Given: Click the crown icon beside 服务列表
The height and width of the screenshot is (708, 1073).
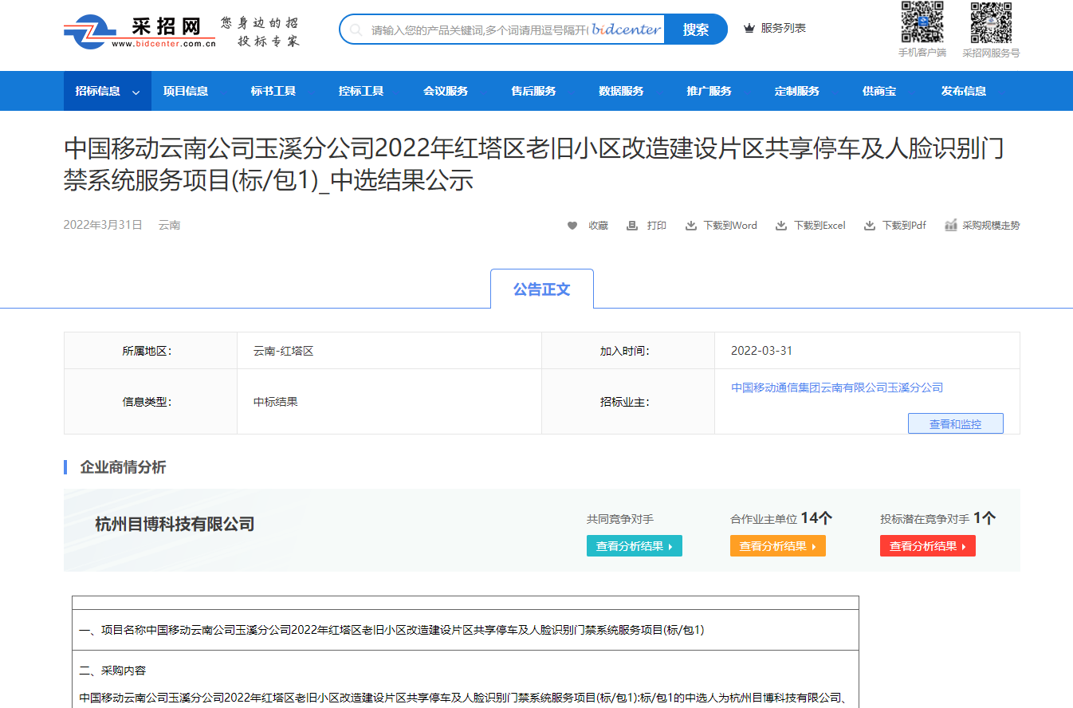Looking at the screenshot, I should coord(749,29).
